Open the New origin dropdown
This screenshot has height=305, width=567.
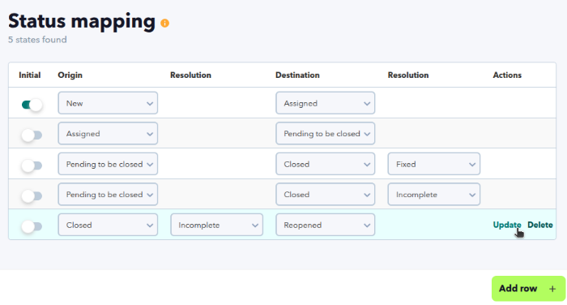pyautogui.click(x=108, y=103)
